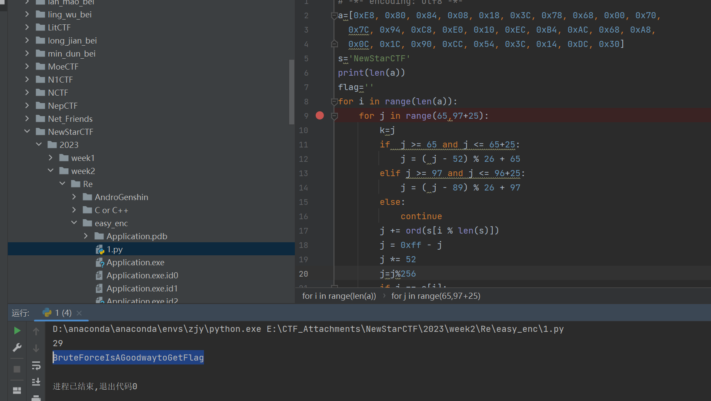Select the 1.py file in project tree

[x=115, y=250]
